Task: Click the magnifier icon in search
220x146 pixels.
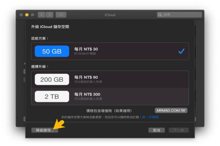Action: point(160,15)
